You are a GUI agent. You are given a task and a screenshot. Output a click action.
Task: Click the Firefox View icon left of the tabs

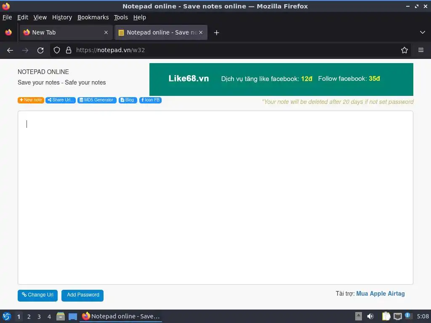8,32
